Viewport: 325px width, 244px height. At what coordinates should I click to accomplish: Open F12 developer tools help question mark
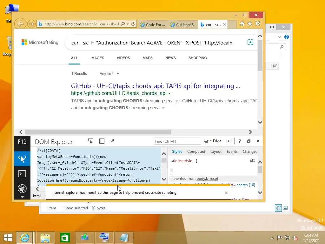[240, 141]
